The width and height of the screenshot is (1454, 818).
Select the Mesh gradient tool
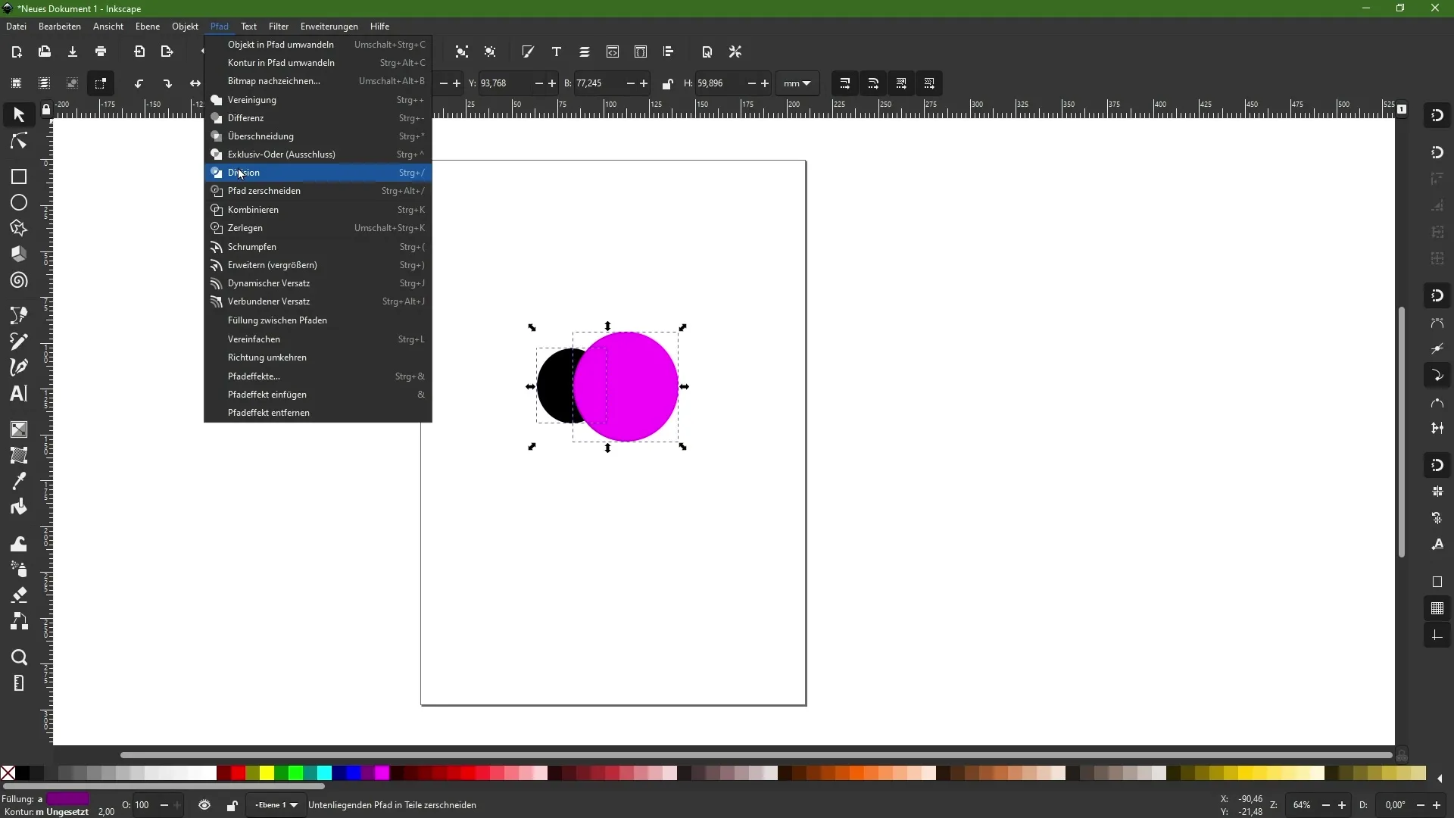pos(19,455)
